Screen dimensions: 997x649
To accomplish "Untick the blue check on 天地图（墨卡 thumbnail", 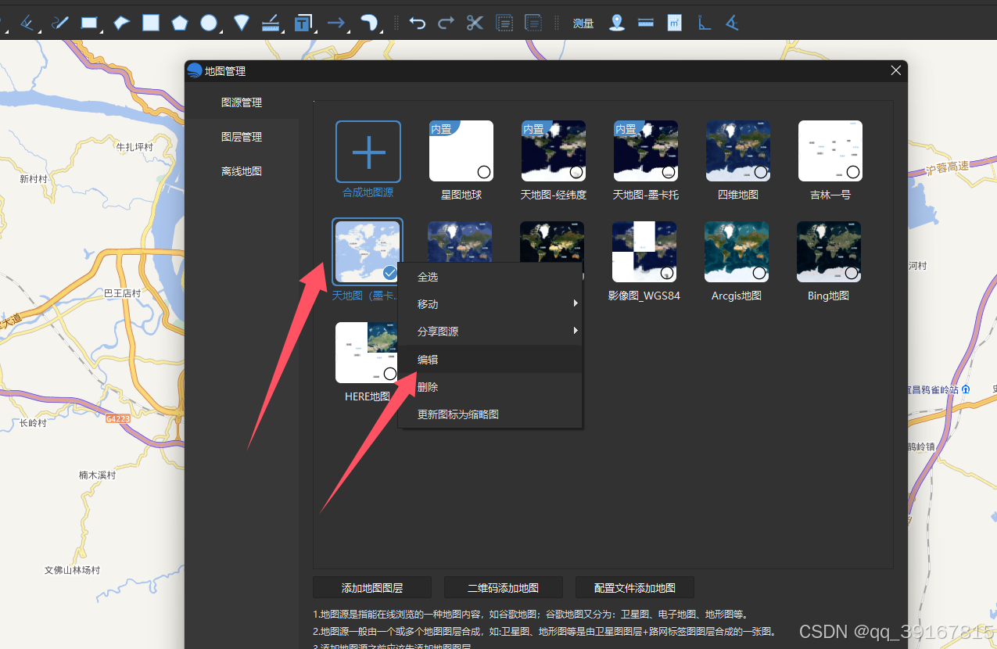I will tap(390, 273).
